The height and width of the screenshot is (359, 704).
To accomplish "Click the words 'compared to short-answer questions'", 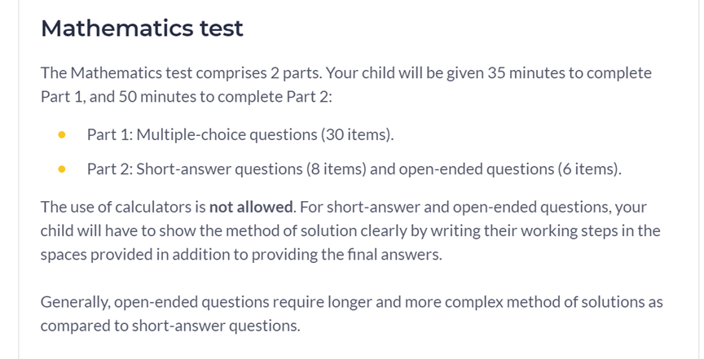I will point(170,326).
